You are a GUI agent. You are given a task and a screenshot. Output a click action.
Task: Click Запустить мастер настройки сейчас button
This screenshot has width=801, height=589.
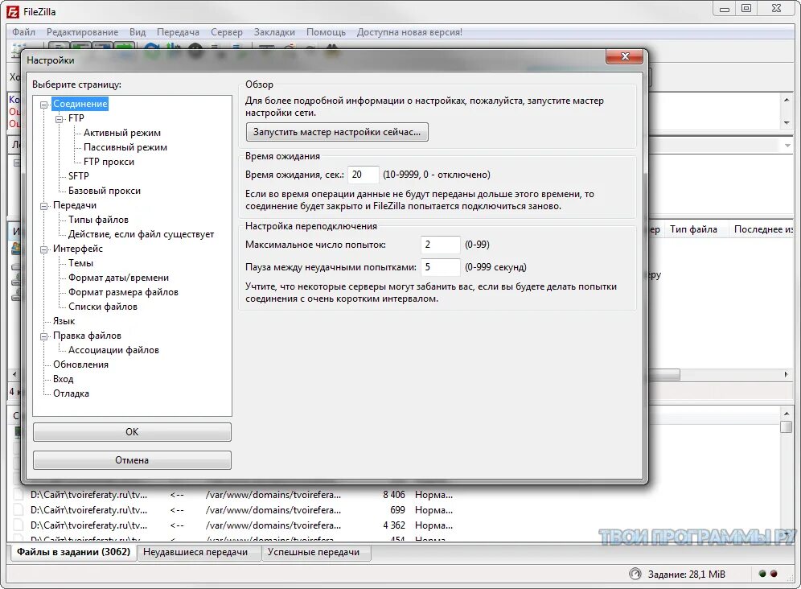pyautogui.click(x=336, y=132)
